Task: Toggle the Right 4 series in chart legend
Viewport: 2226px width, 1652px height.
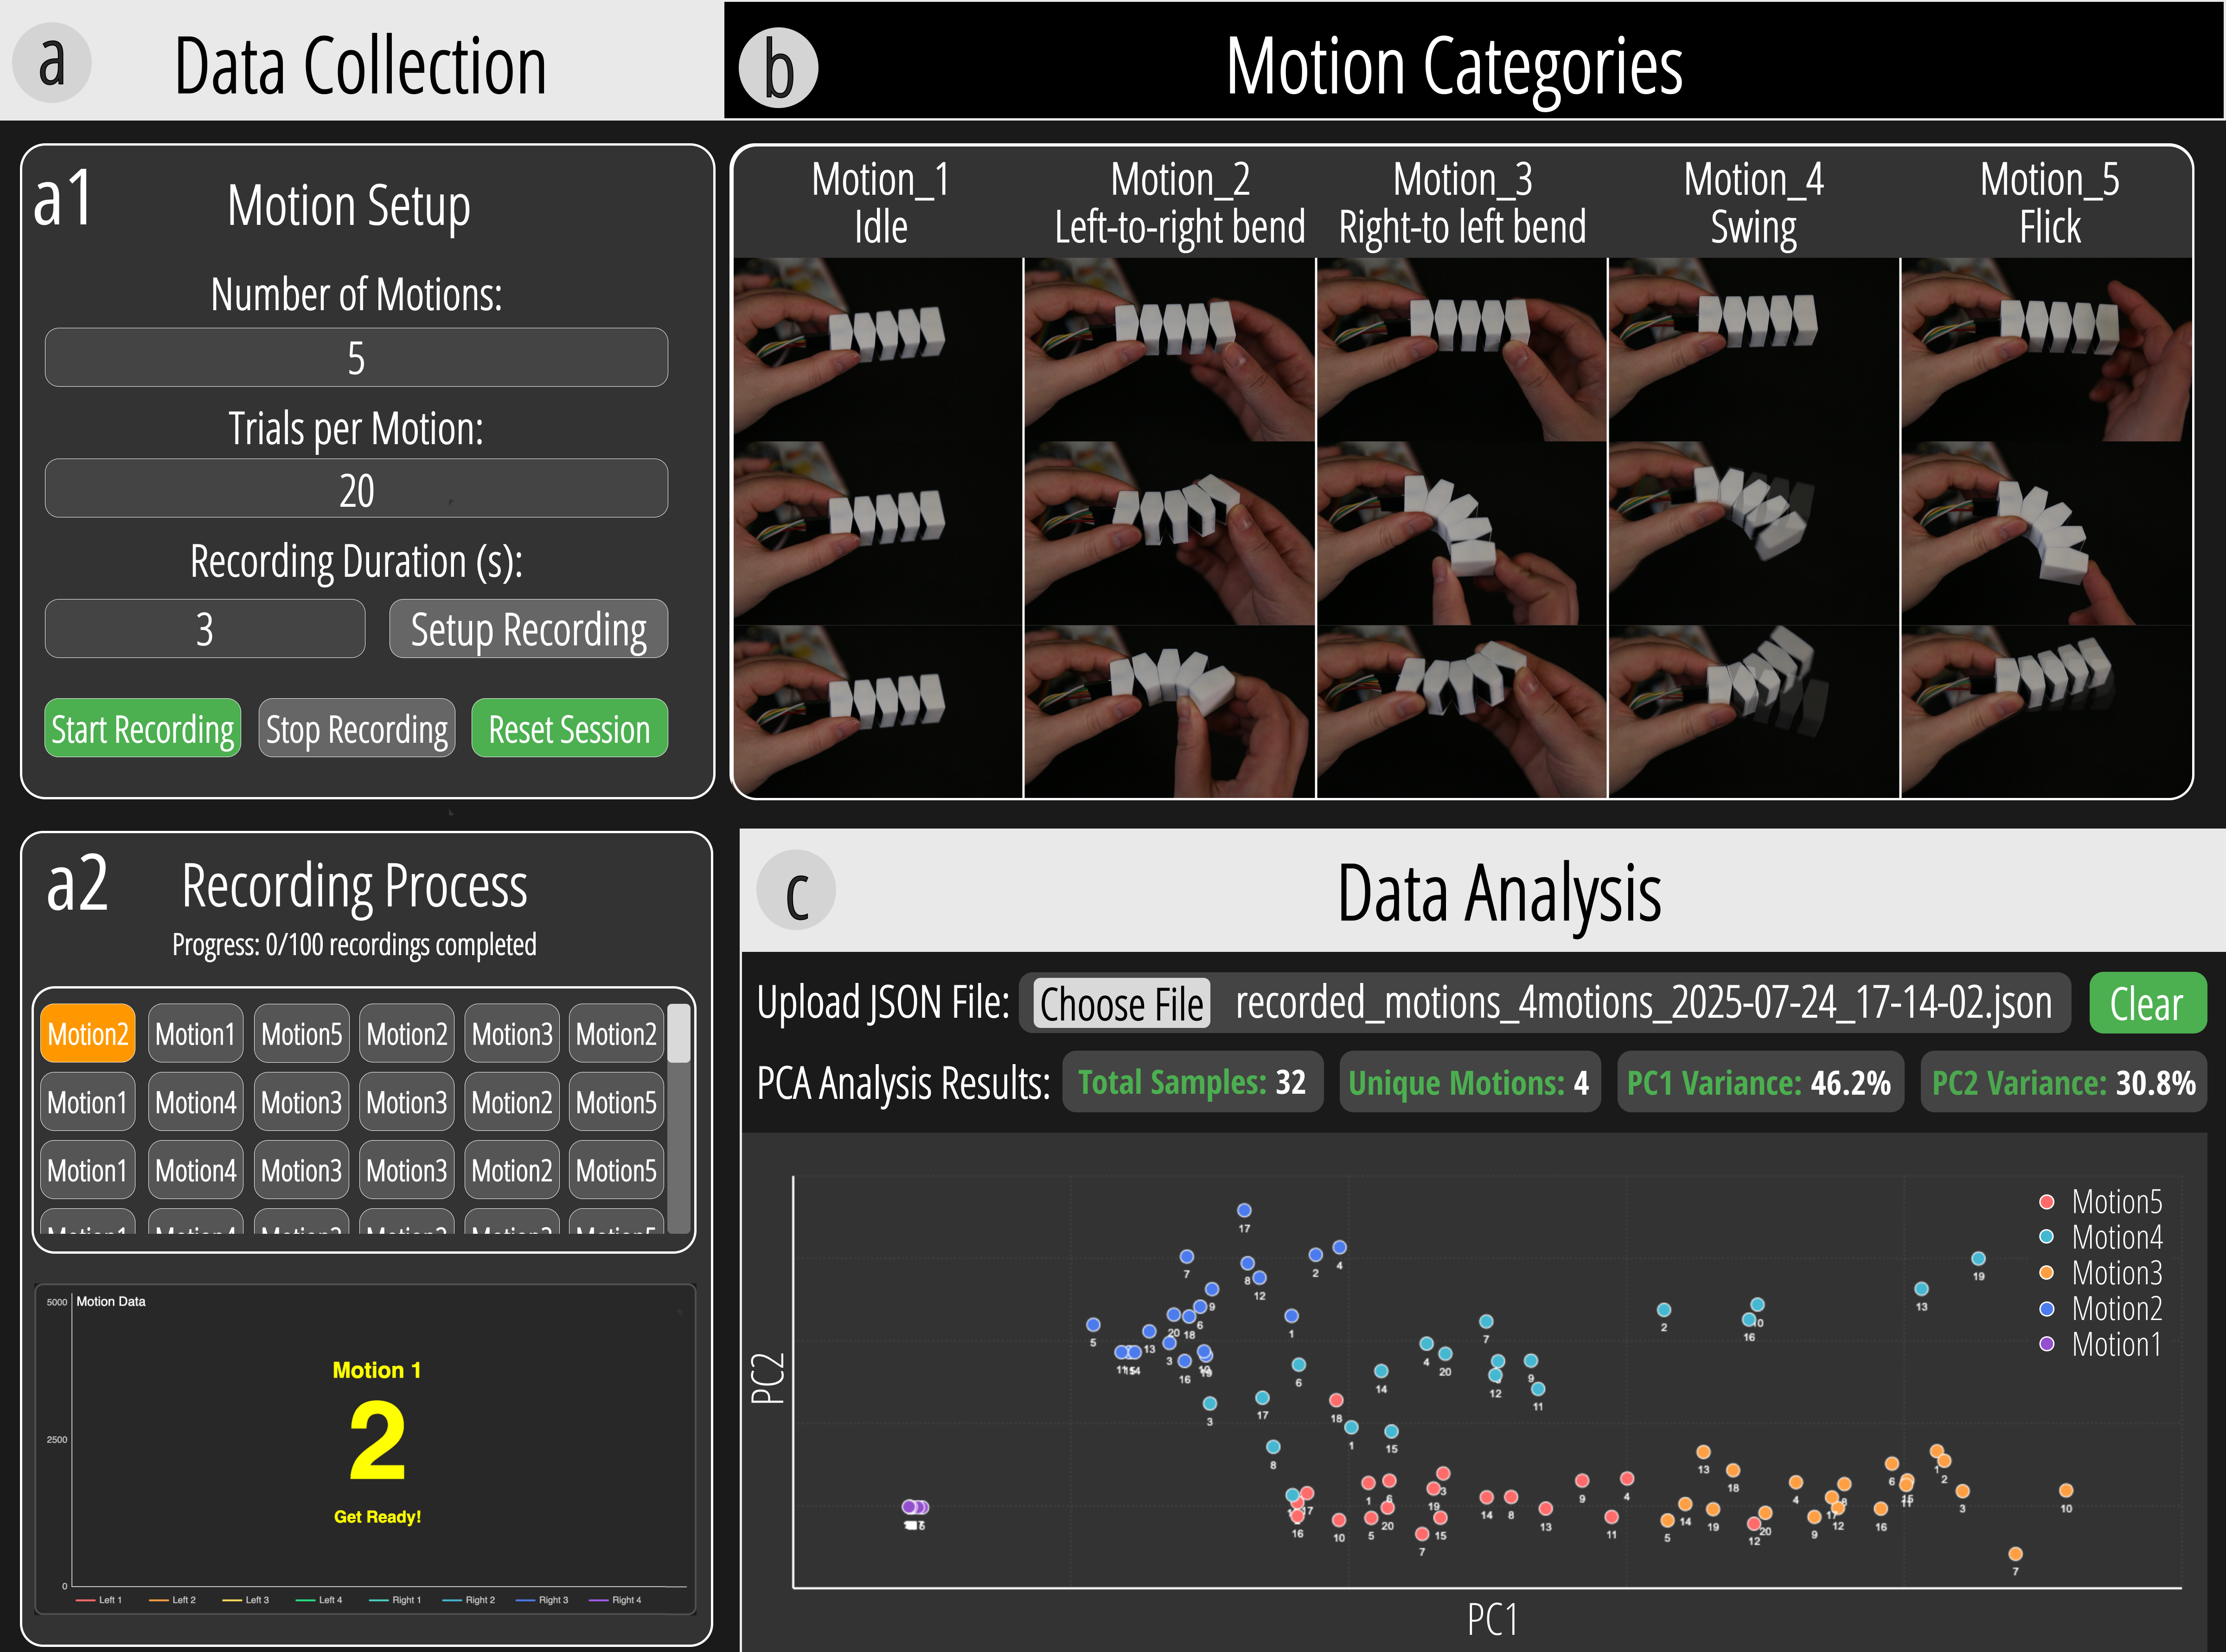Action: (616, 1600)
